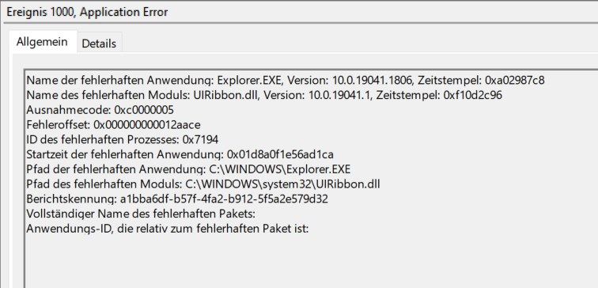
Task: Click the Ausnahmecode 0xc0000005 line
Action: (100, 110)
